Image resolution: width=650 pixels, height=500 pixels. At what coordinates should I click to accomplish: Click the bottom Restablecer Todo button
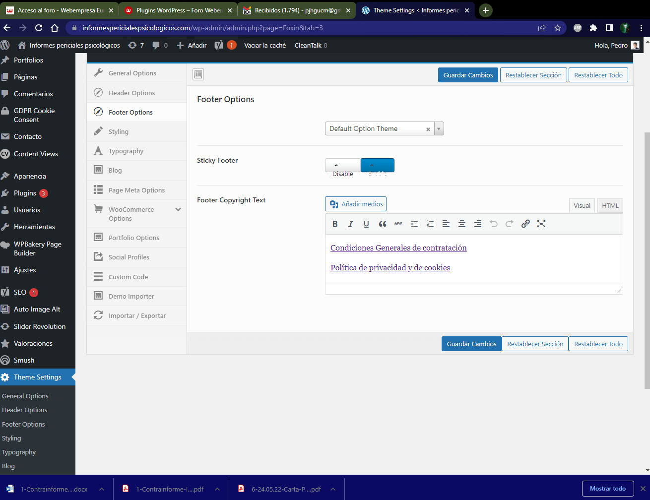598,344
